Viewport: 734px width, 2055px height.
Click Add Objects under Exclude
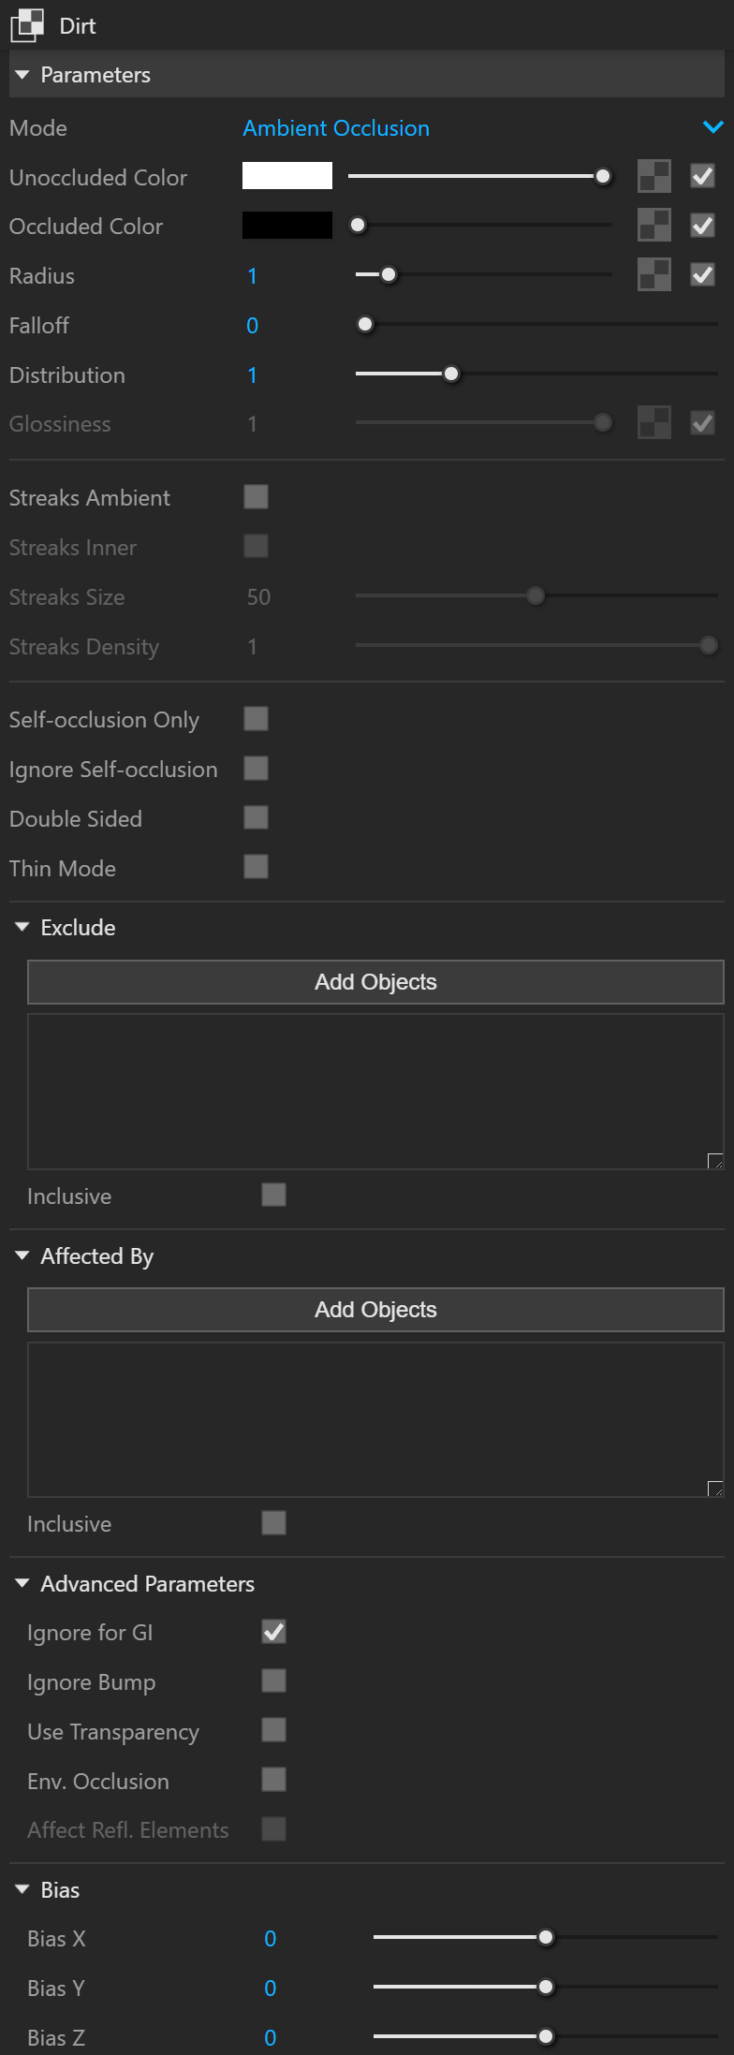point(375,982)
